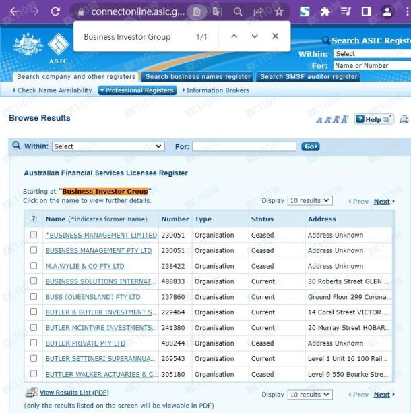The height and width of the screenshot is (413, 411).
Task: Open the extensions puzzle icon
Action: pos(325,11)
